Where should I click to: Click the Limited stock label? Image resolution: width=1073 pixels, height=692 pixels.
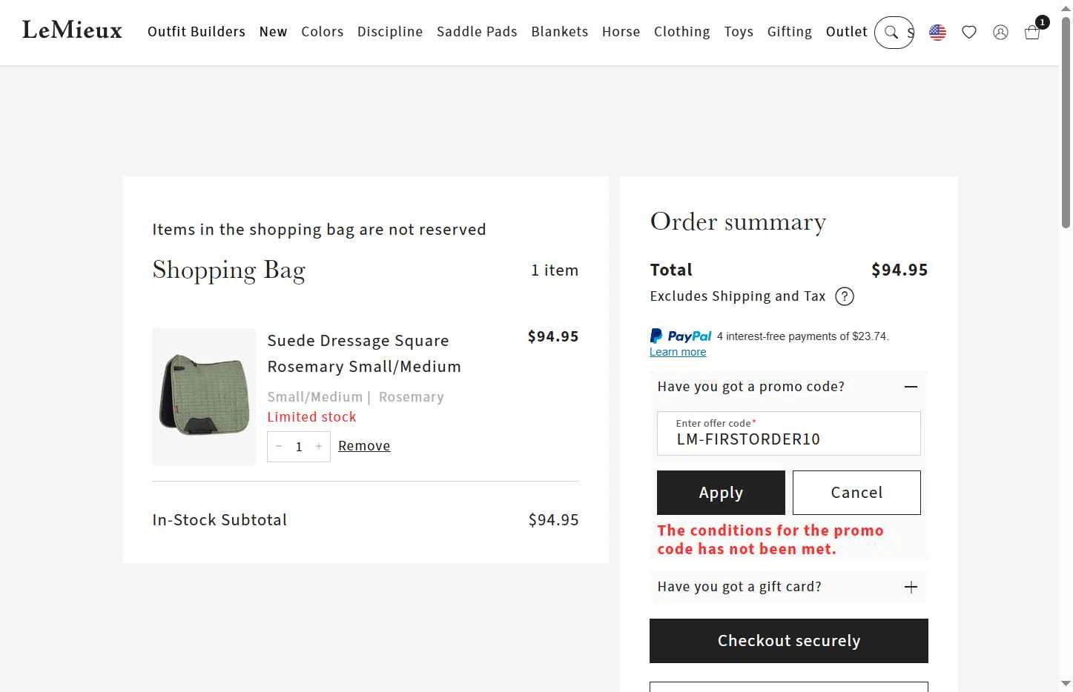tap(311, 417)
